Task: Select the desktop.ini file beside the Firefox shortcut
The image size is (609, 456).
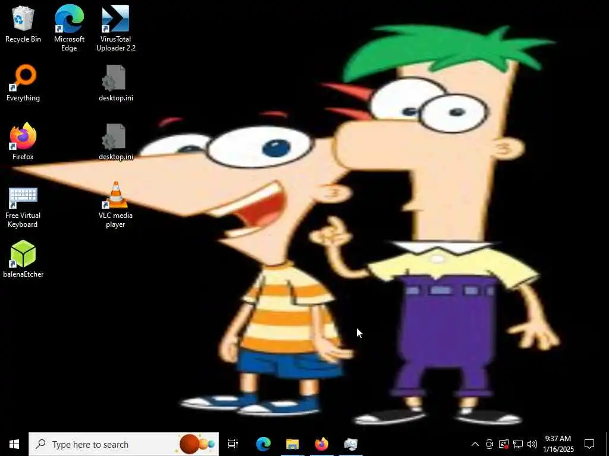Action: coord(116,142)
